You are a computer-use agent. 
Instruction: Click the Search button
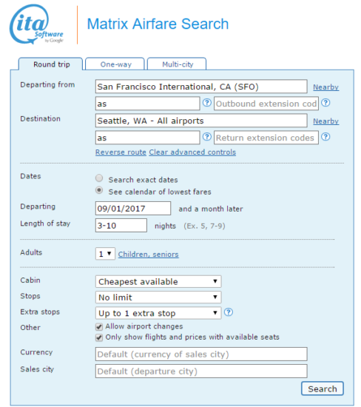[323, 388]
